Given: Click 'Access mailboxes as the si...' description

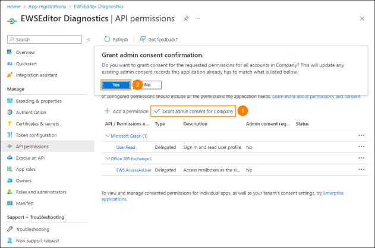Looking at the screenshot, I should (x=212, y=170).
